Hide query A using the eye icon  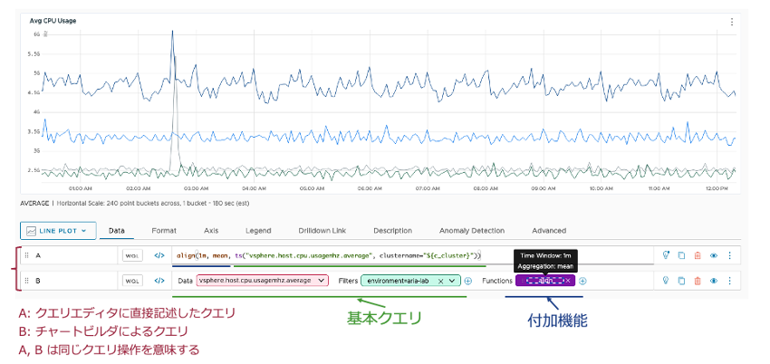[713, 256]
